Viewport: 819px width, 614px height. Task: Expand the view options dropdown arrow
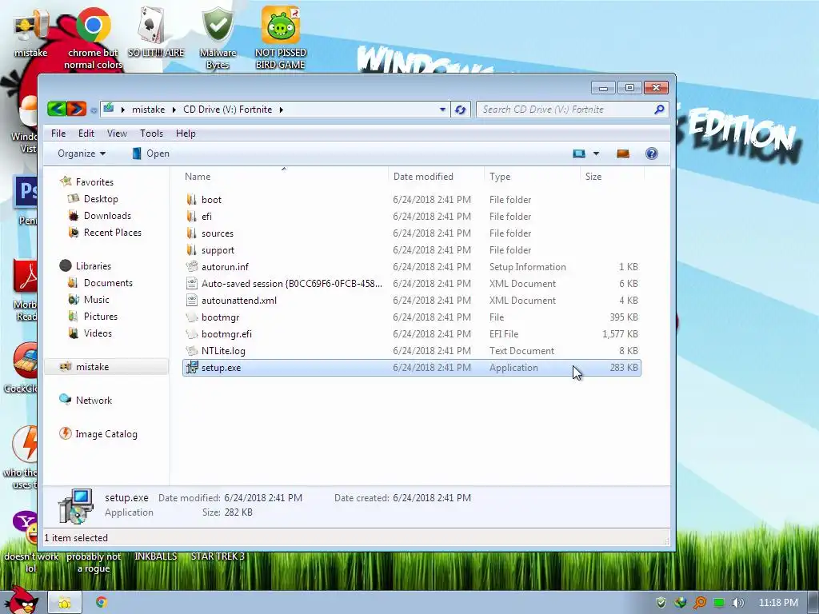[596, 153]
